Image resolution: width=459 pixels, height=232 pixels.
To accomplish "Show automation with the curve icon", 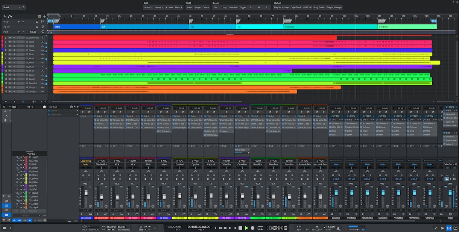I will 11,16.
